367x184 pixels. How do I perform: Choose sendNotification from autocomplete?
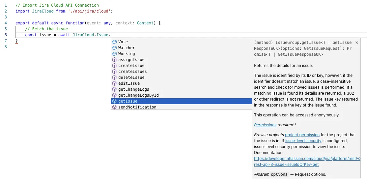(x=182, y=107)
